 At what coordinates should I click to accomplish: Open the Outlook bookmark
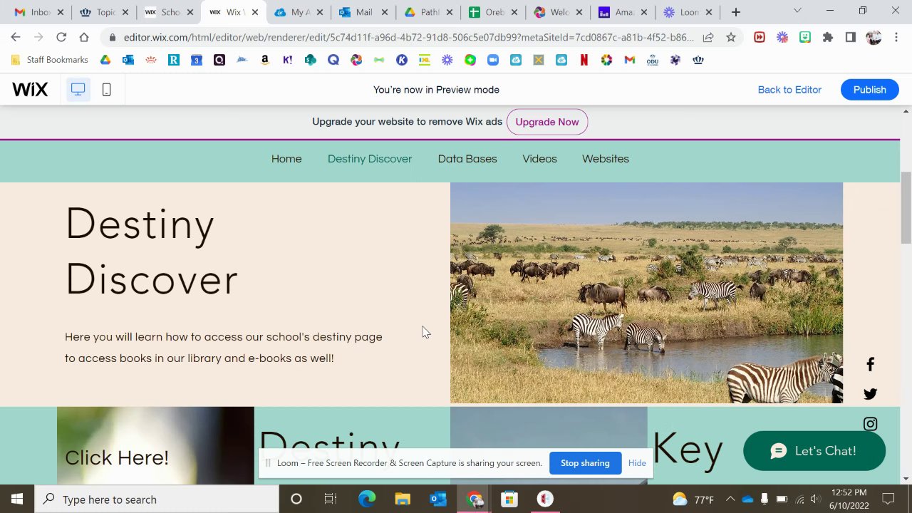click(x=128, y=60)
